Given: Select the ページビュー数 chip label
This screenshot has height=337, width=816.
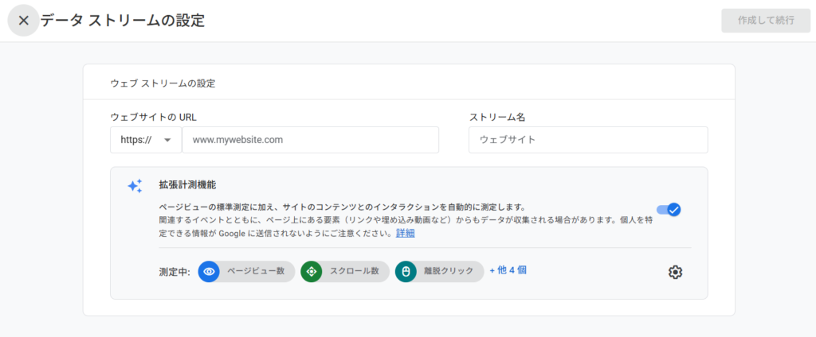Looking at the screenshot, I should [x=256, y=271].
